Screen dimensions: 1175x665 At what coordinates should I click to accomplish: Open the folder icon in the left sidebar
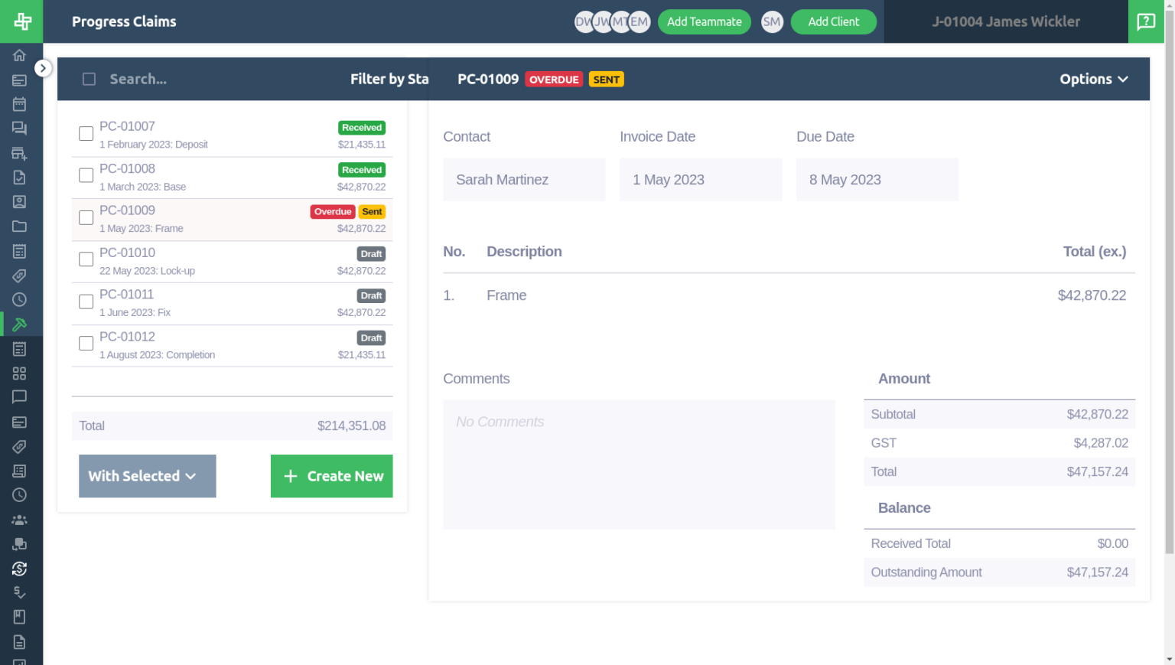[19, 226]
